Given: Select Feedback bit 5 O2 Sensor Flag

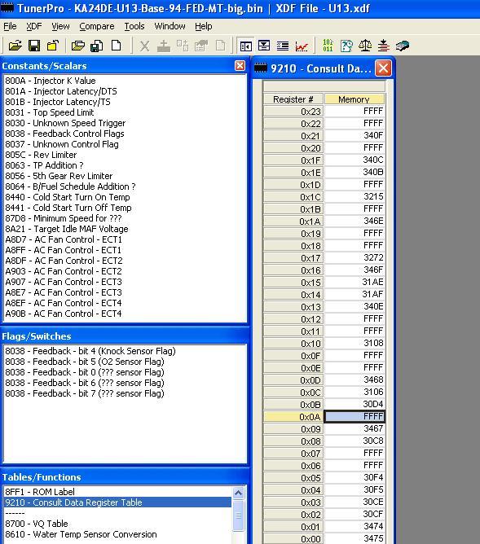Looking at the screenshot, I should pyautogui.click(x=85, y=362).
